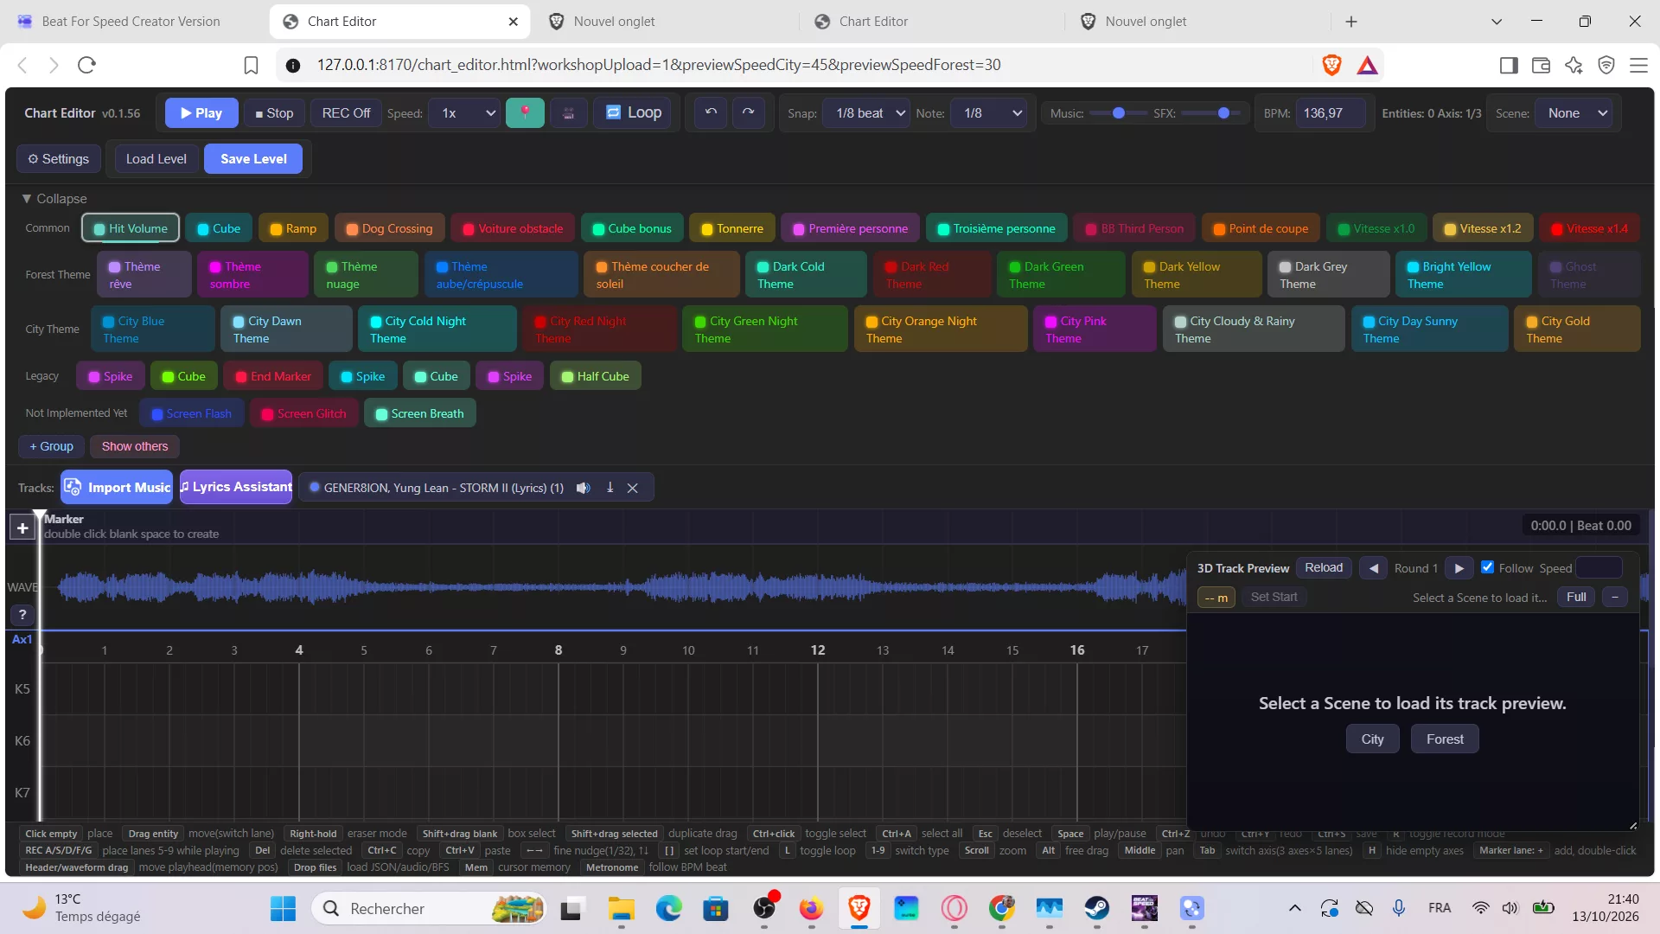Toggle the Full preview button
The height and width of the screenshot is (934, 1660).
pyautogui.click(x=1576, y=597)
